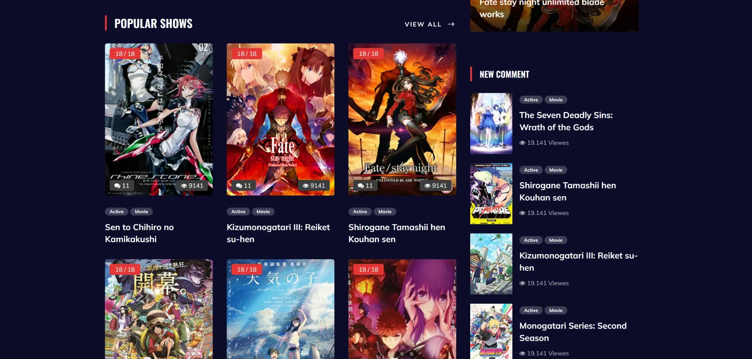Click New Comment section heading

[504, 74]
